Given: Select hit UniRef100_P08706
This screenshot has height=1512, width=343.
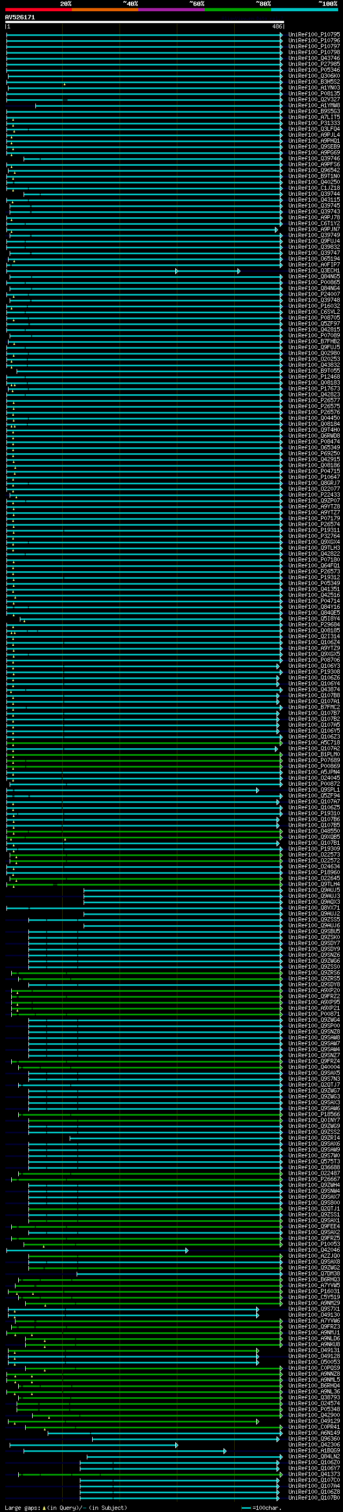Looking at the screenshot, I should [x=314, y=660].
